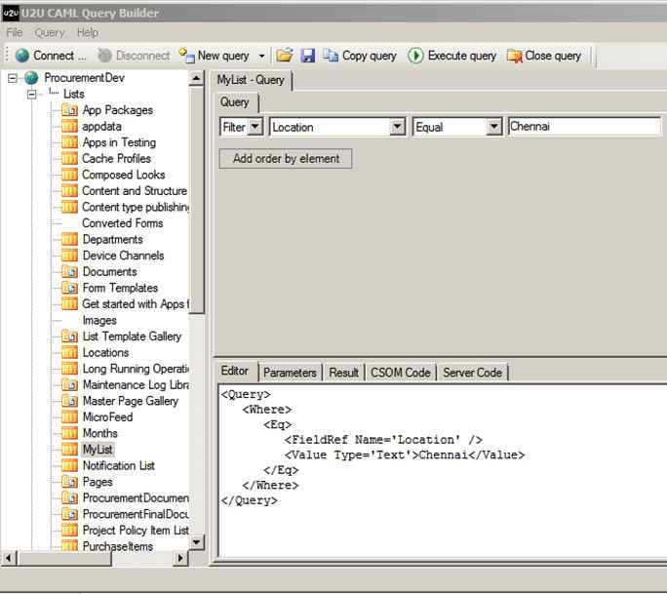Viewport: 667px width, 594px height.
Task: Click the MicroFeed list icon
Action: tap(70, 417)
